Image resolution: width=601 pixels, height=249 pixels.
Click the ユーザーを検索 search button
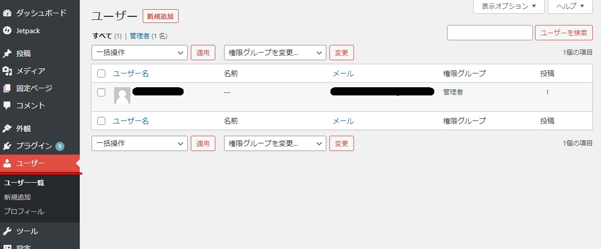tap(564, 33)
